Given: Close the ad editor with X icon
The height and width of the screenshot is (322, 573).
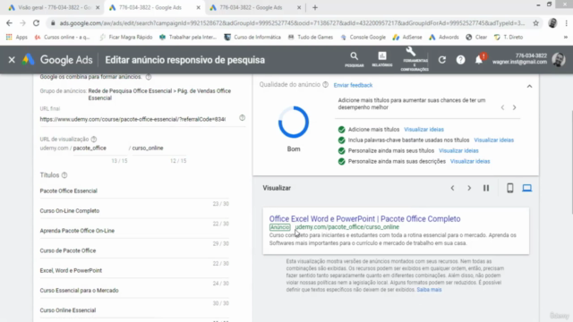Looking at the screenshot, I should (12, 60).
